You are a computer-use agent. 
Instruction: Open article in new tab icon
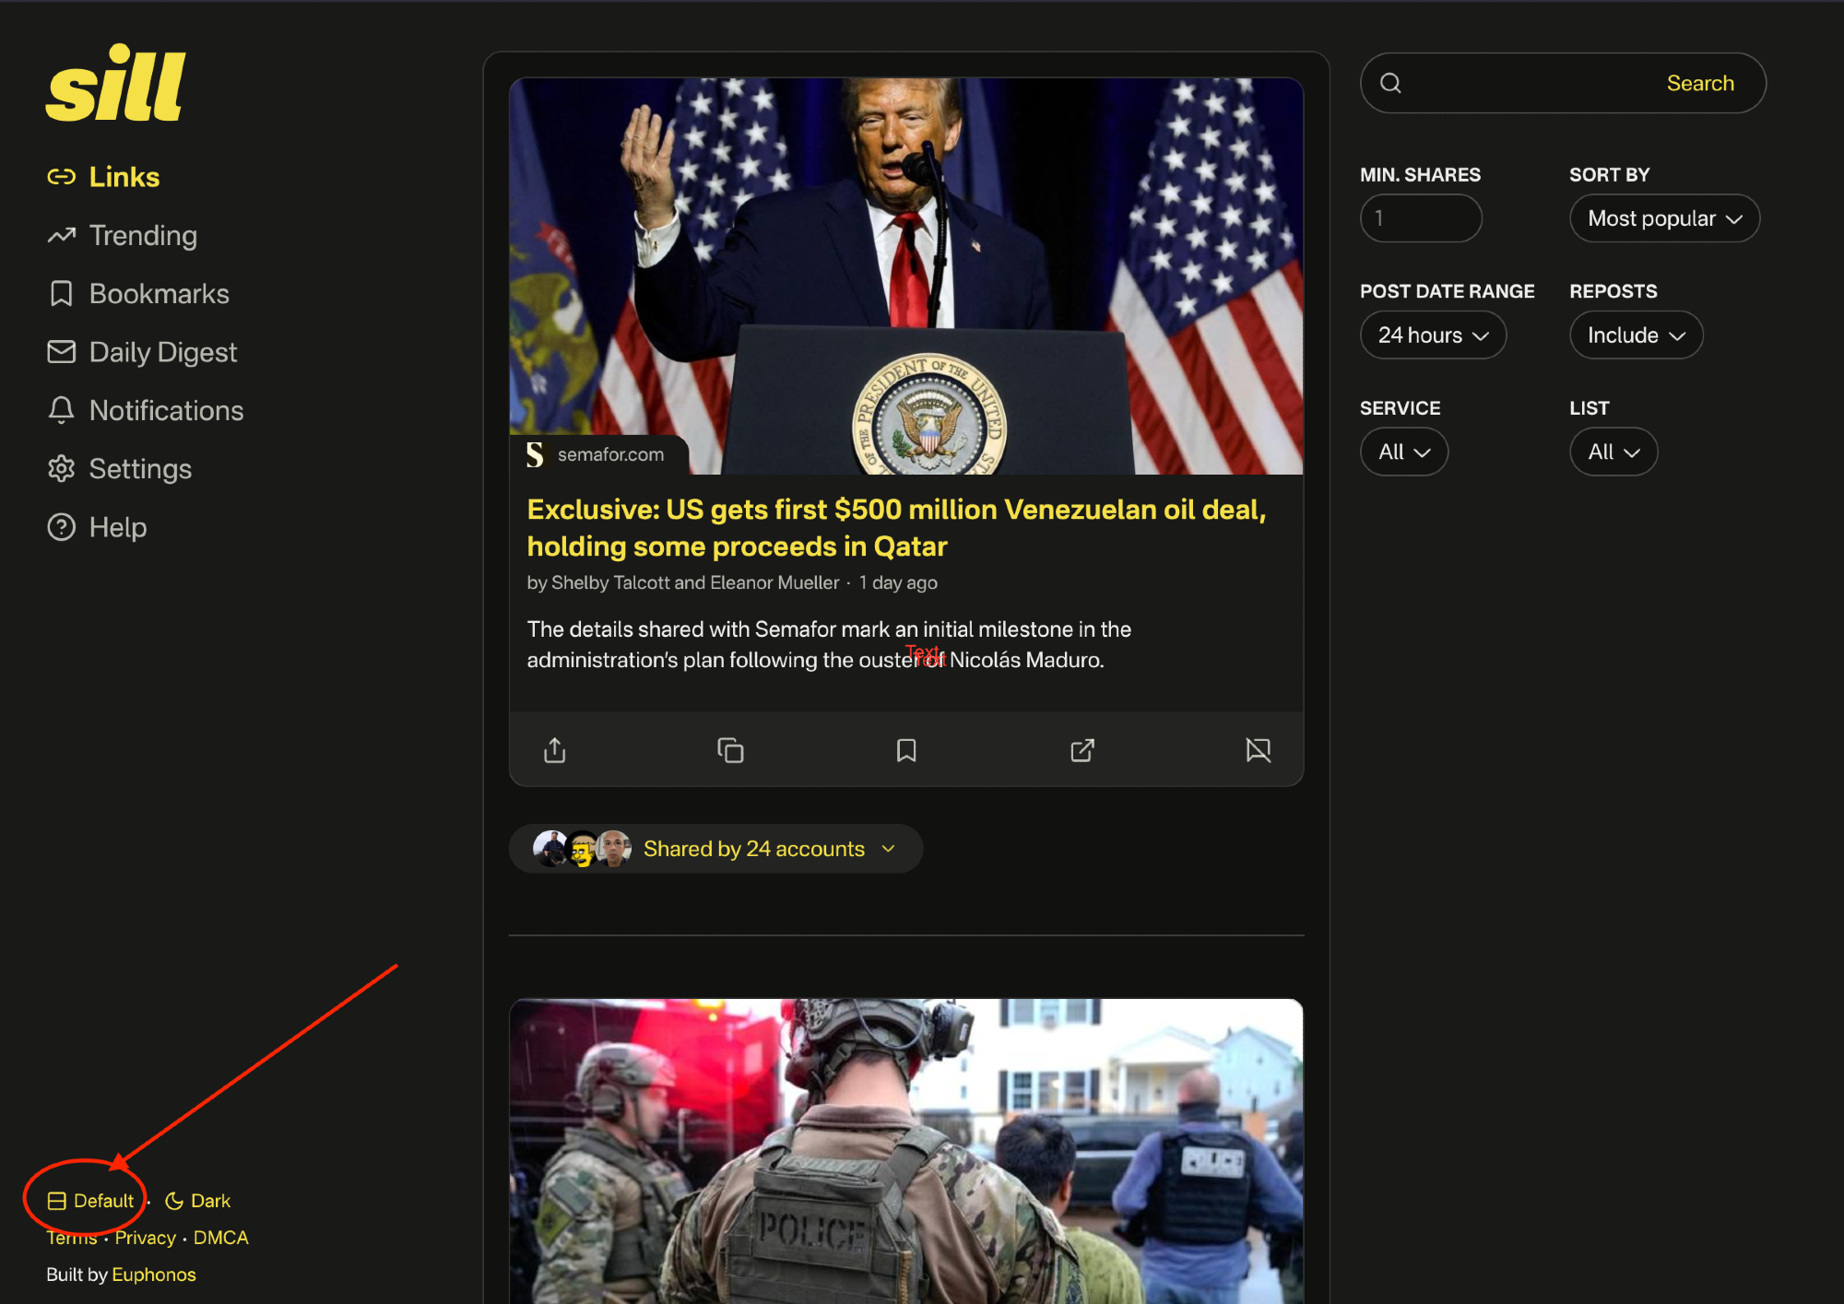[1082, 750]
